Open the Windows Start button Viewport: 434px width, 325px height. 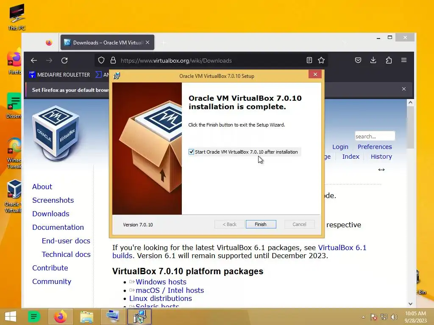click(x=11, y=317)
